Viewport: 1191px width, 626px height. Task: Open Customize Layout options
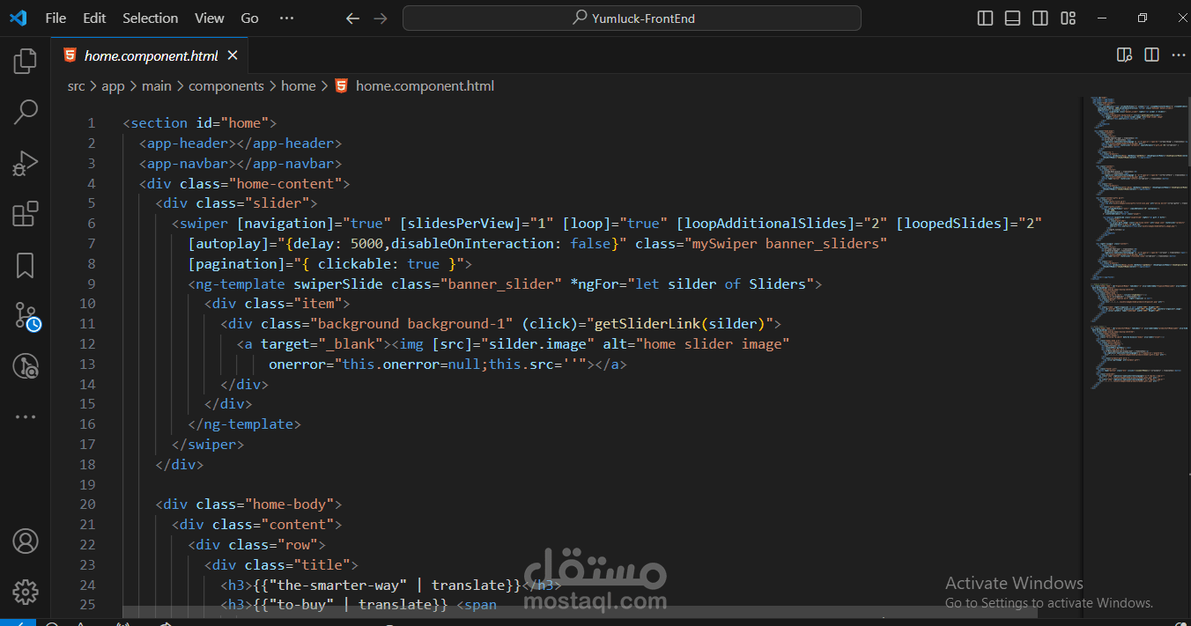[1069, 18]
